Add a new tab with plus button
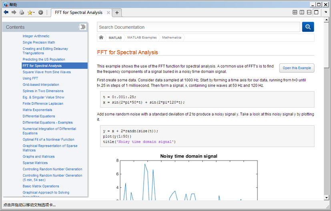 (x=117, y=13)
